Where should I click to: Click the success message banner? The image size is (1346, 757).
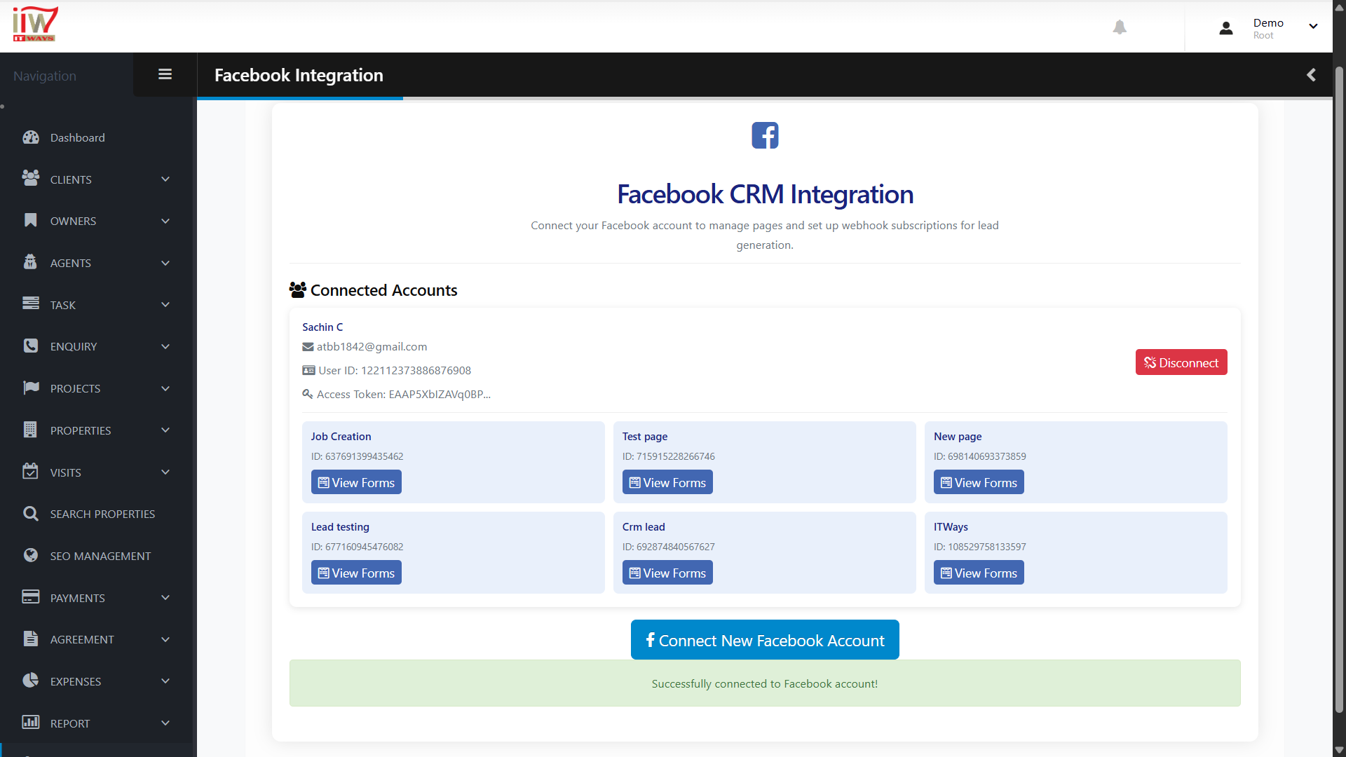[x=765, y=683]
